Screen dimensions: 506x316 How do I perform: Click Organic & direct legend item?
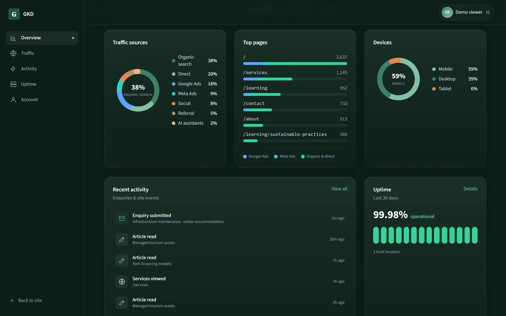pyautogui.click(x=318, y=156)
